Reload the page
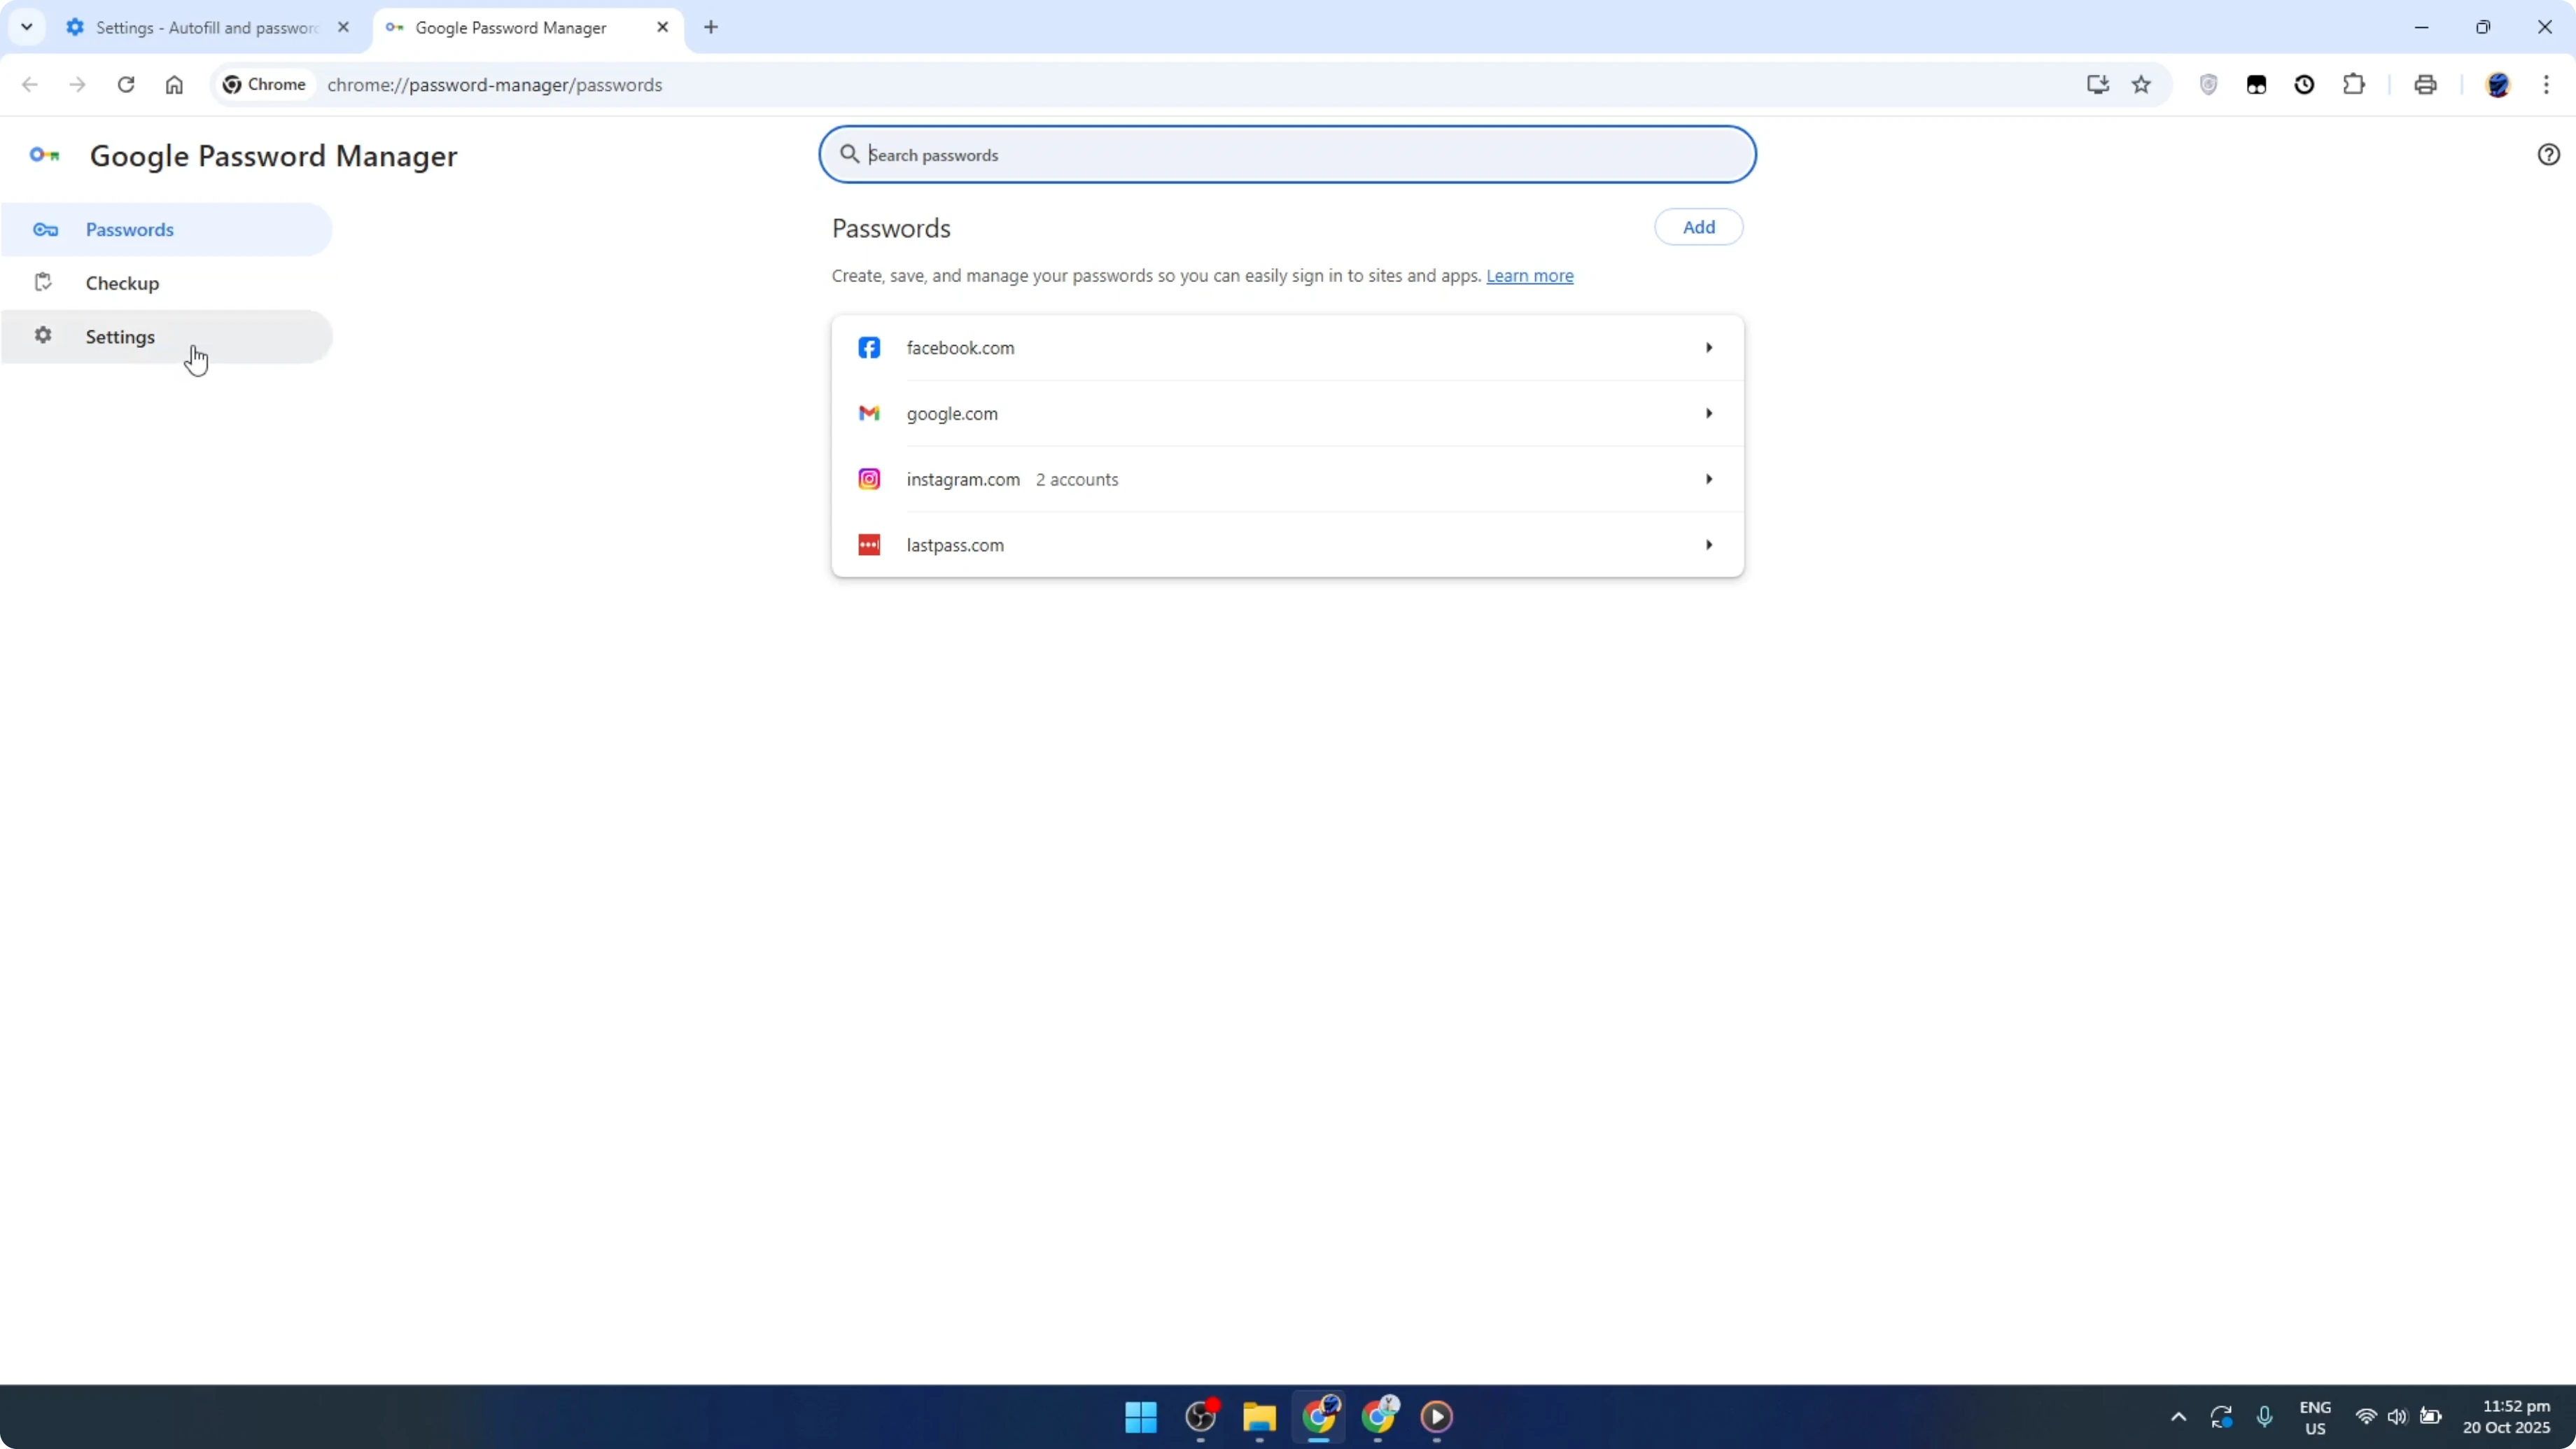This screenshot has height=1449, width=2576. tap(126, 84)
